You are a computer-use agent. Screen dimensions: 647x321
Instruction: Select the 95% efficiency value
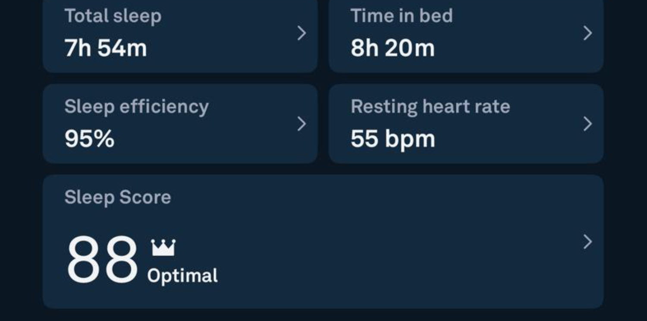point(90,139)
